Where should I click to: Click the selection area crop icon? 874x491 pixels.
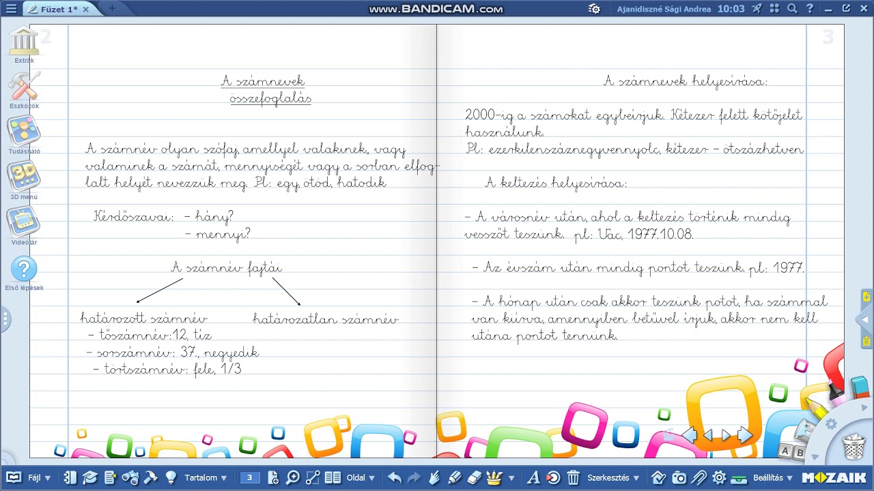click(313, 477)
